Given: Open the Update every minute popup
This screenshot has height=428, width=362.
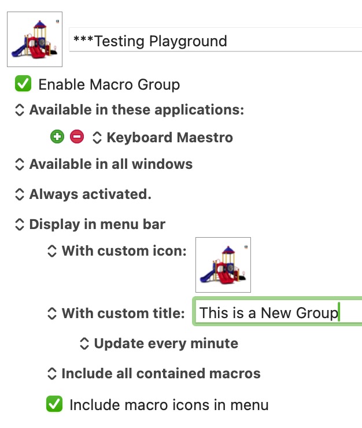Looking at the screenshot, I should pos(158,344).
